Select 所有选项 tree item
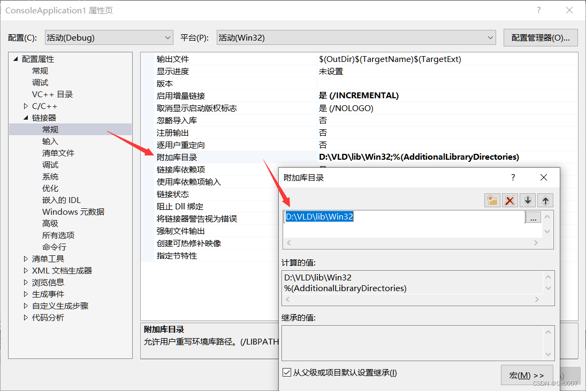Screen dimensions: 586x391 (58, 236)
